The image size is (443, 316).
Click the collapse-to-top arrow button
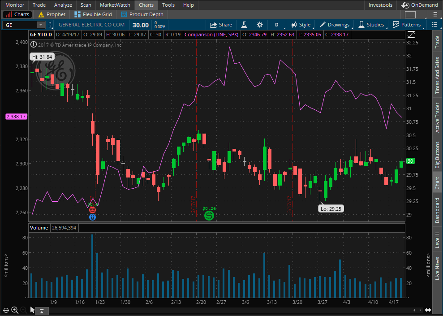pyautogui.click(x=42, y=311)
